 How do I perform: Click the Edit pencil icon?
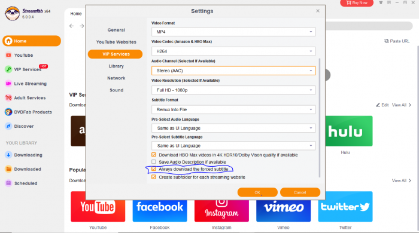(x=378, y=105)
